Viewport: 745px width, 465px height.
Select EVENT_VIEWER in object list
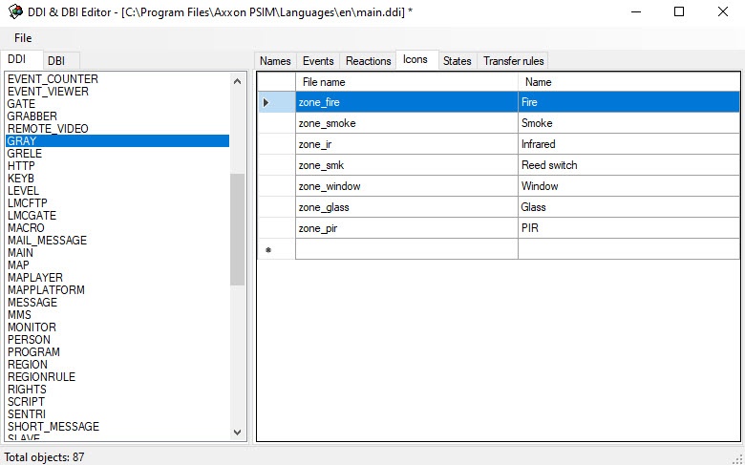pos(117,92)
